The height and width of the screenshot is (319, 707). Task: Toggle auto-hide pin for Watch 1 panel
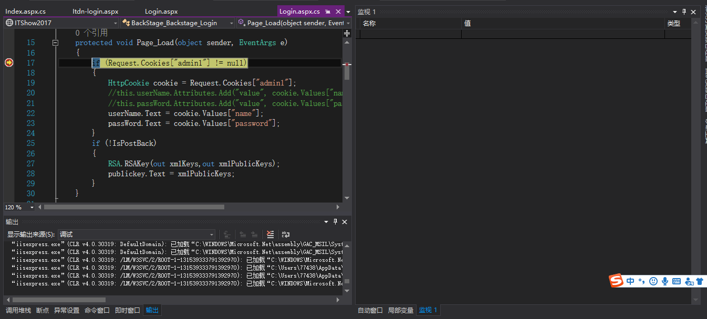pyautogui.click(x=684, y=12)
